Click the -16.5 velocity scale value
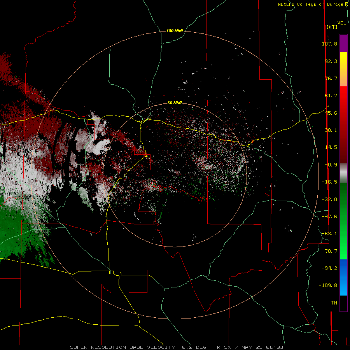Viewport: 350px width, 350px height. pos(329,182)
